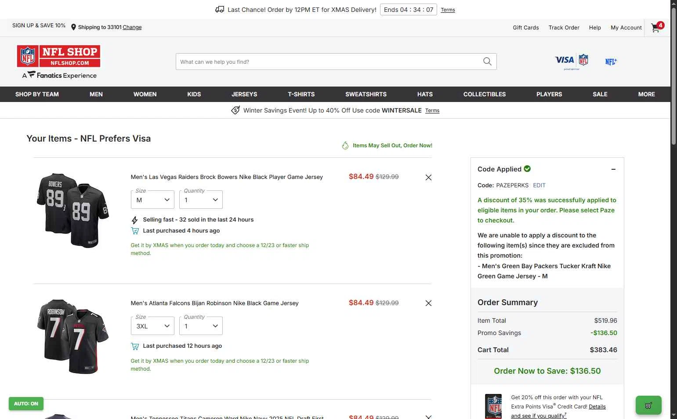This screenshot has width=677, height=419.
Task: Click the Help link
Action: [x=595, y=27]
